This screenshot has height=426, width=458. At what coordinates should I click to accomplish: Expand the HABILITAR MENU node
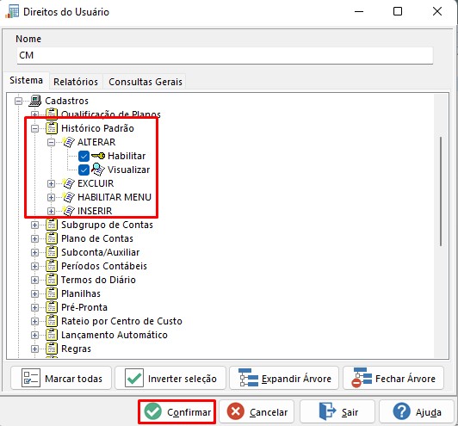click(x=51, y=197)
